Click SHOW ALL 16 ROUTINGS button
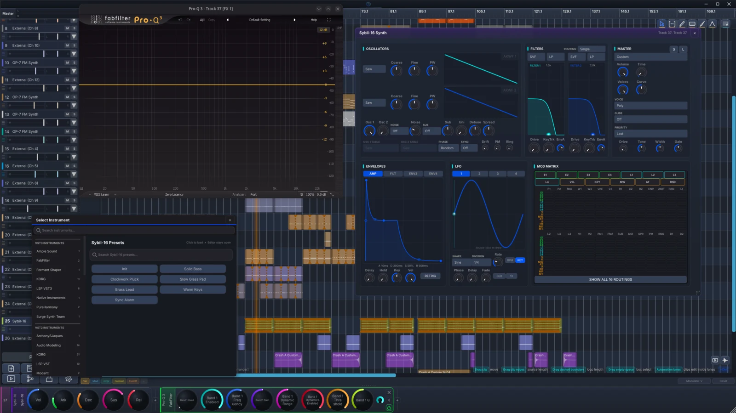Screen dimensions: 736x413 pyautogui.click(x=610, y=279)
